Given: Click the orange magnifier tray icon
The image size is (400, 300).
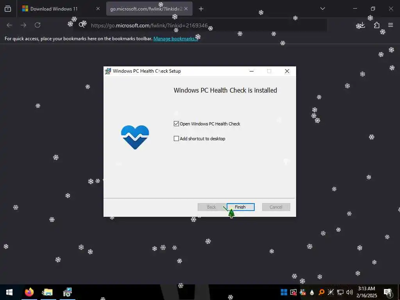Looking at the screenshot, I should point(321,292).
